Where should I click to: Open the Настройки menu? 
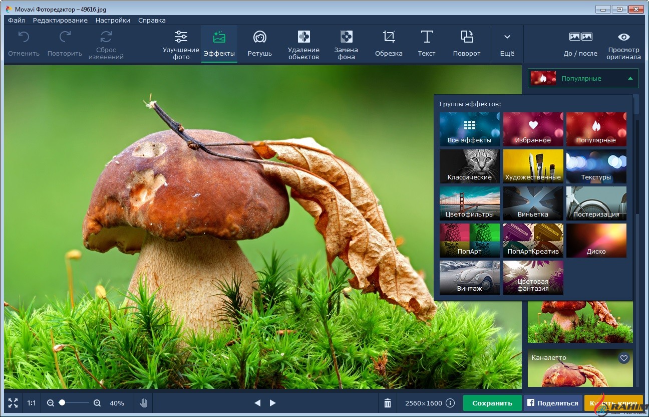(x=113, y=21)
